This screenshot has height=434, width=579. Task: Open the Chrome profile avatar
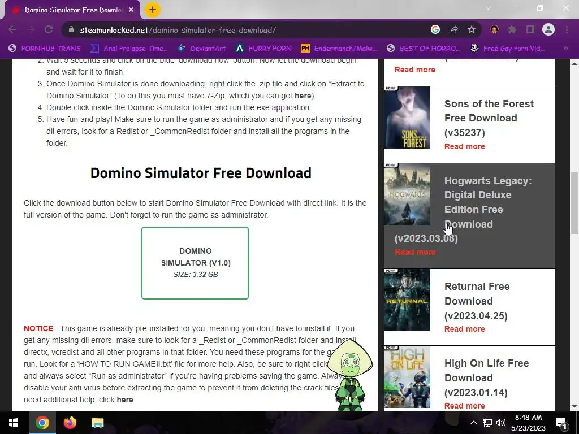tap(548, 29)
